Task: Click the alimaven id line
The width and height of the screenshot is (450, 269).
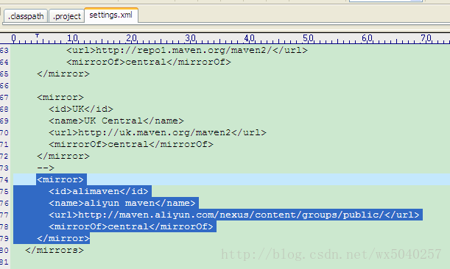Action: point(99,191)
